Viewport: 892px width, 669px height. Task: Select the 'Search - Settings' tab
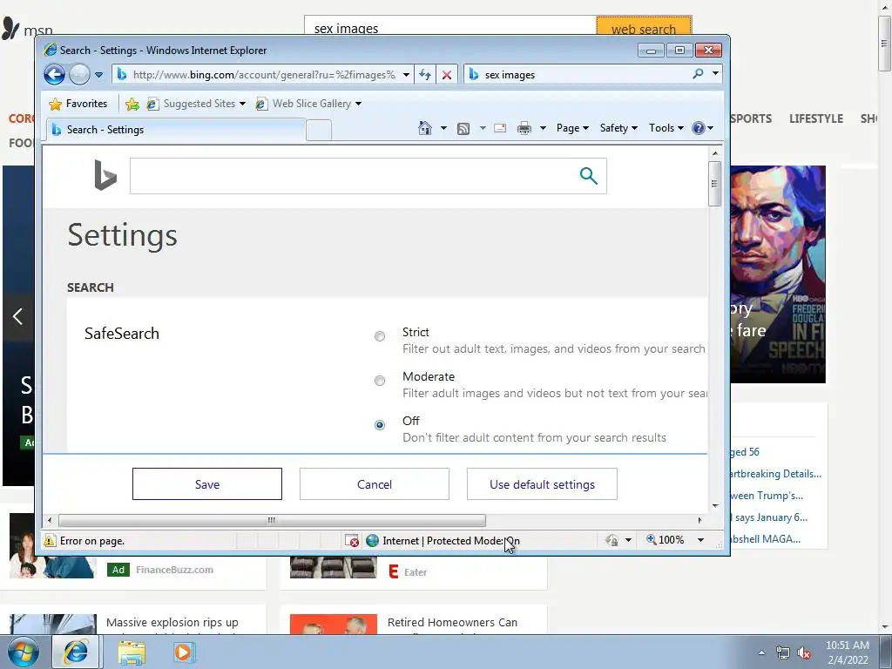point(176,130)
